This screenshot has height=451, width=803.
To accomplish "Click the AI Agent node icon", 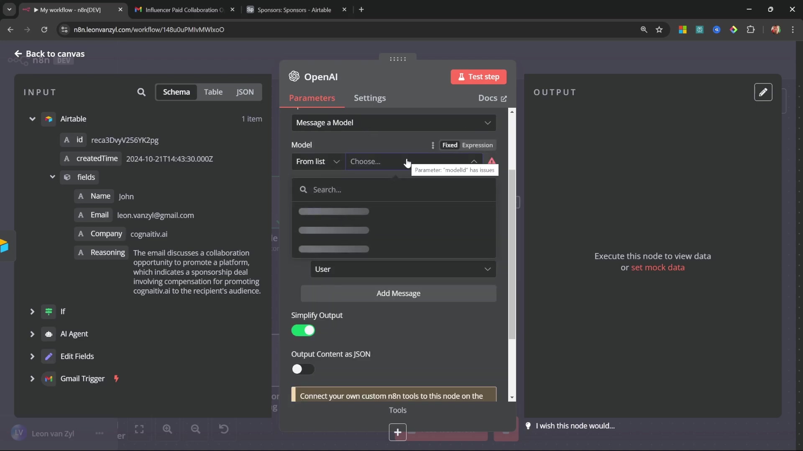I will (49, 334).
